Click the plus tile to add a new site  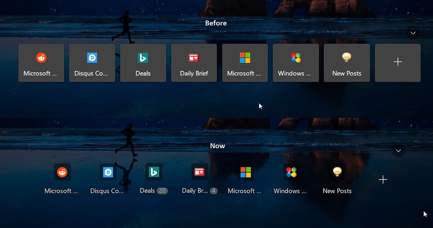(397, 63)
